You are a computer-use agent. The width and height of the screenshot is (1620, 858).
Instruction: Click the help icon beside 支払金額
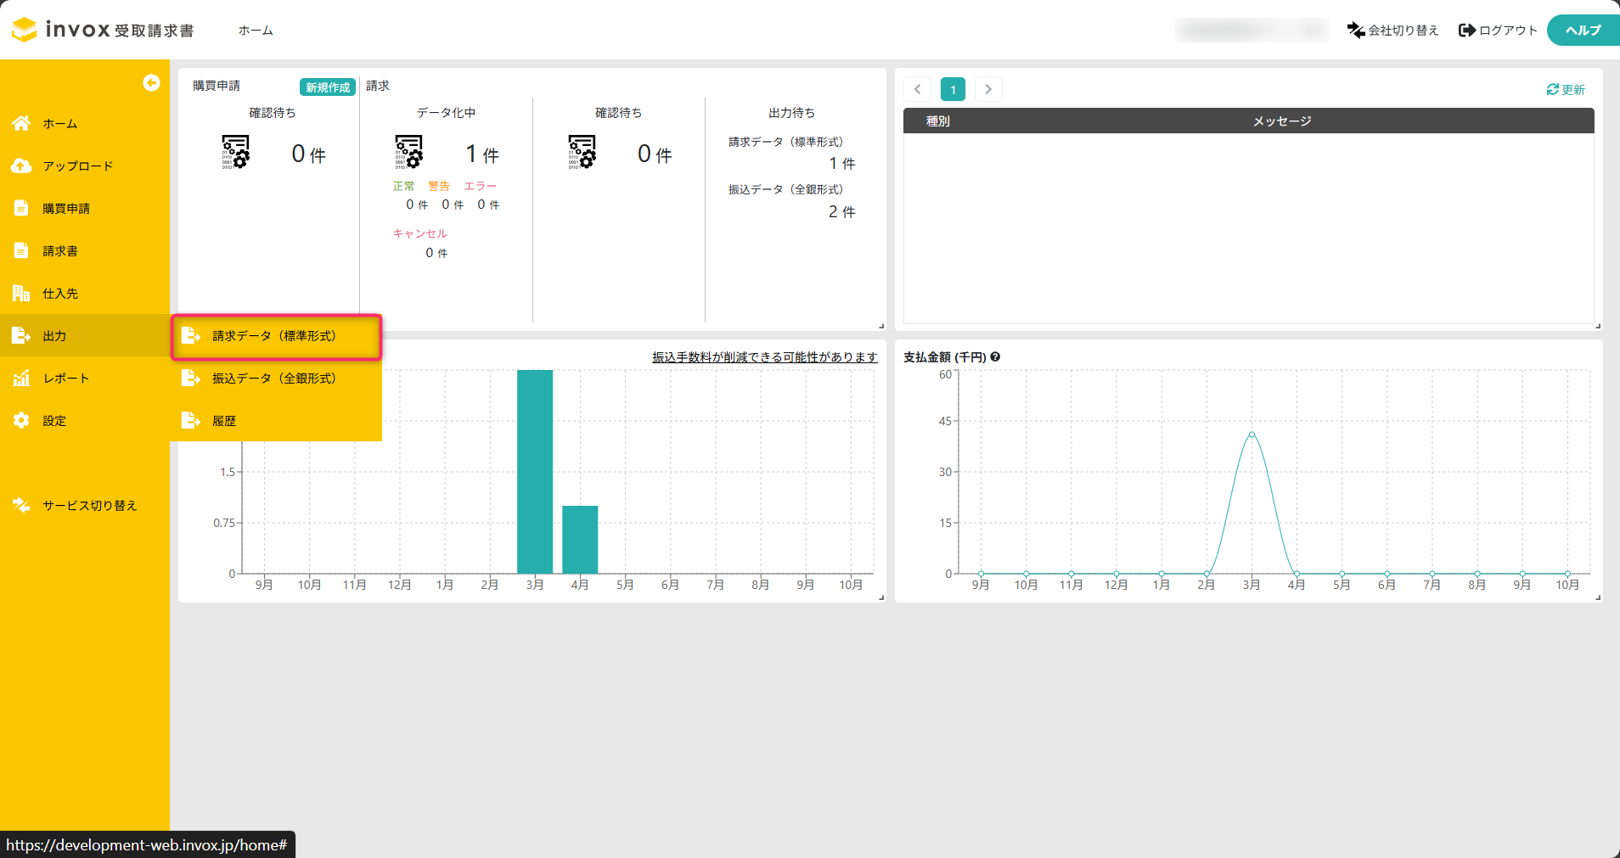pos(995,357)
